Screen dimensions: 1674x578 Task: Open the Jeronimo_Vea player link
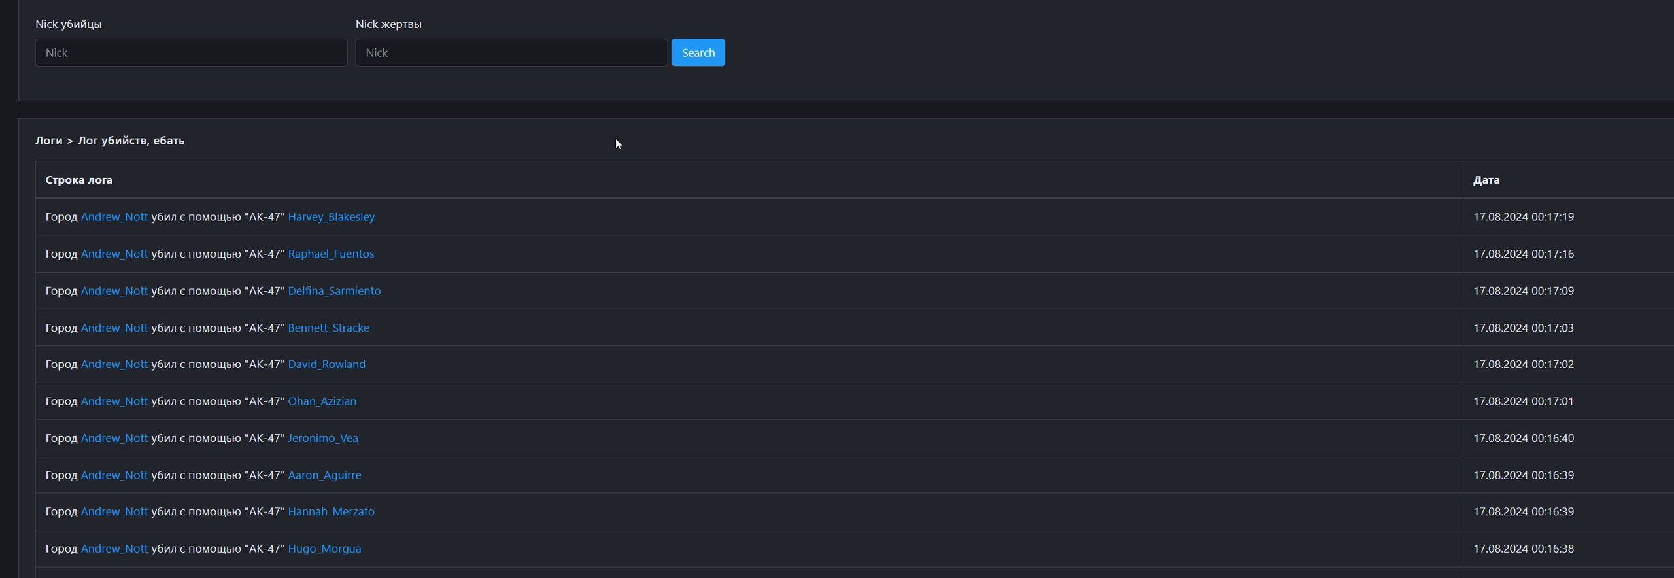(323, 438)
